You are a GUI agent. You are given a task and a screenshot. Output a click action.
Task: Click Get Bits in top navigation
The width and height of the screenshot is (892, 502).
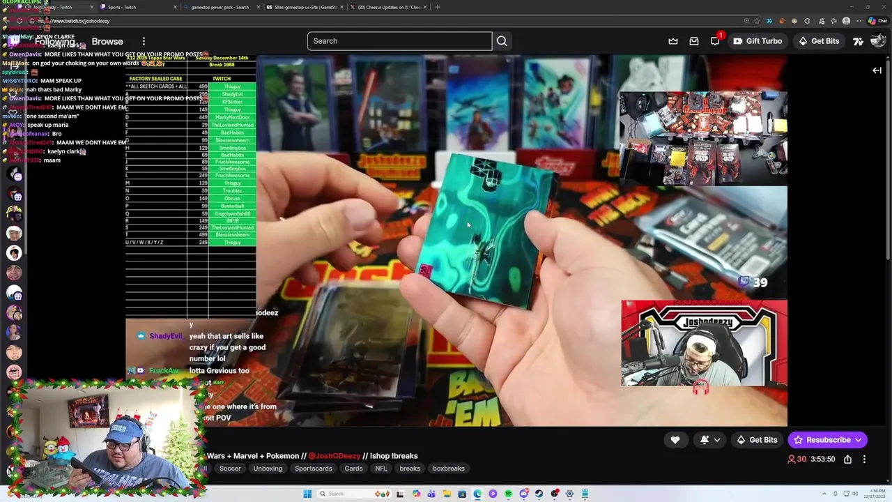click(819, 41)
